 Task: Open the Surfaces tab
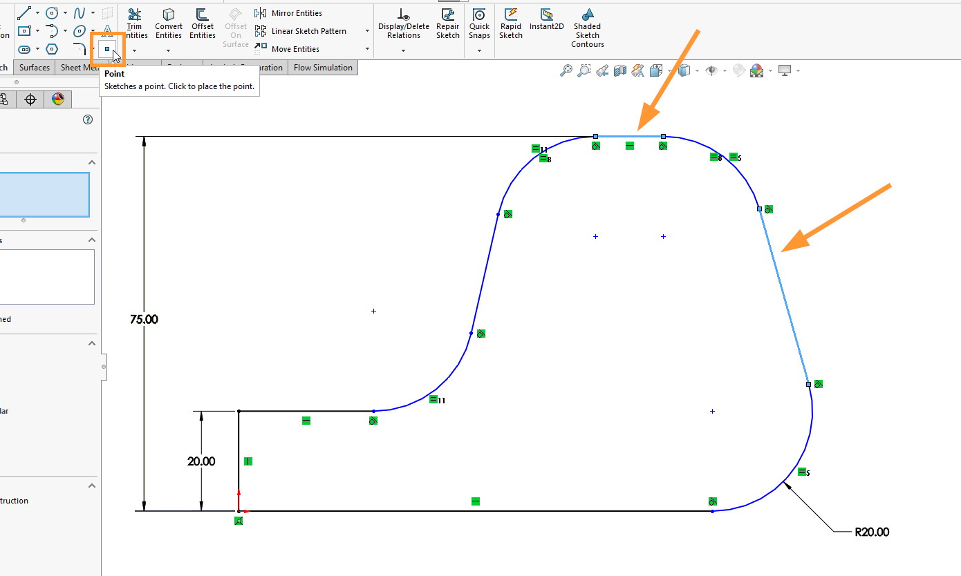pos(33,67)
